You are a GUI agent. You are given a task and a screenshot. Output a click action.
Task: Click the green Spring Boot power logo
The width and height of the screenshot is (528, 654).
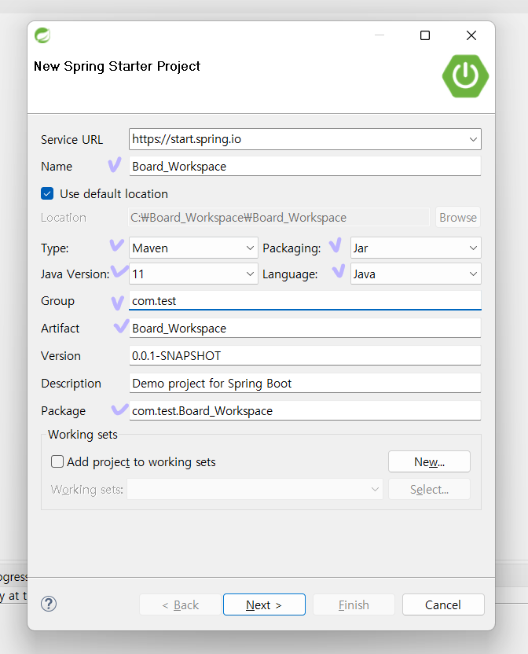point(465,76)
